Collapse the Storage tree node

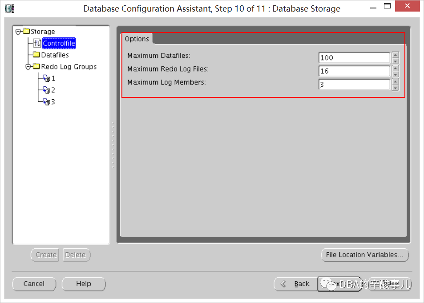click(x=18, y=32)
